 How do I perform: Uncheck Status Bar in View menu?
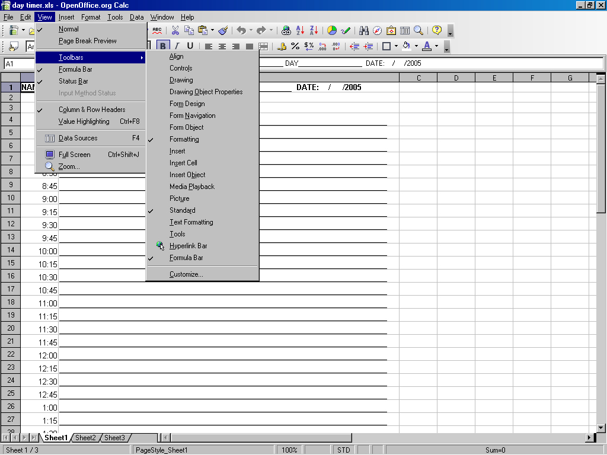90,81
